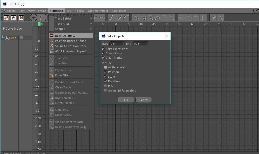Enable All Parameters checkbox
This screenshot has height=154, width=259.
tap(106, 67)
